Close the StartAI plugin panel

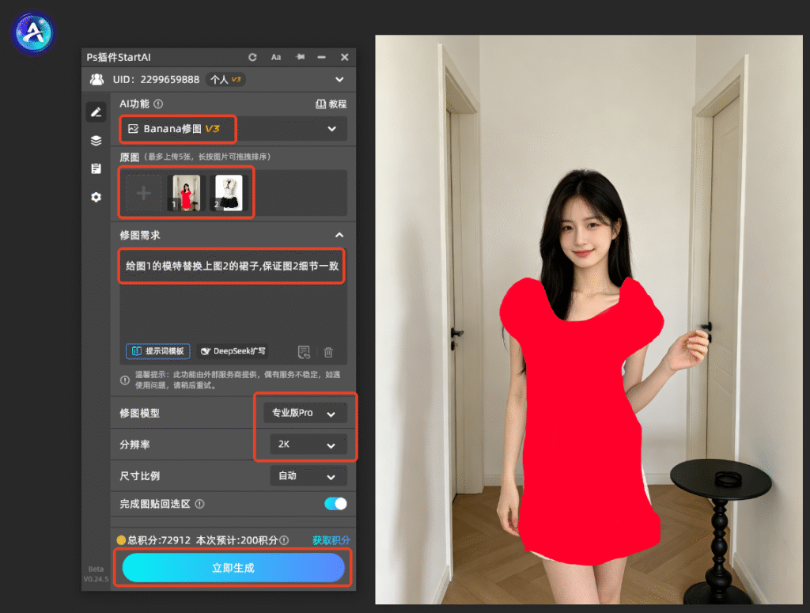point(345,57)
